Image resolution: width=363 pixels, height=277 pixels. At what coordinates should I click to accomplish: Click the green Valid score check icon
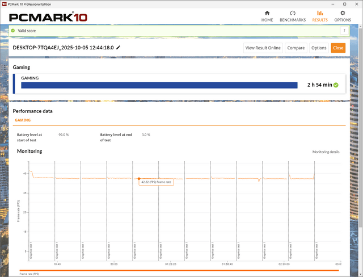point(13,31)
